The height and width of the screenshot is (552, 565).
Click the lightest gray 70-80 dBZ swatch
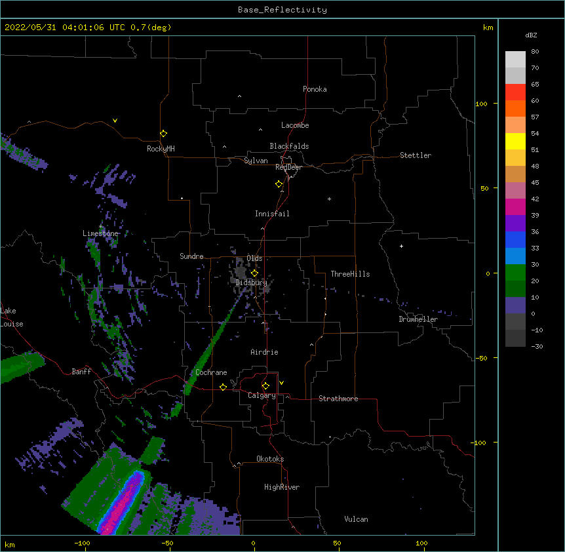[515, 59]
